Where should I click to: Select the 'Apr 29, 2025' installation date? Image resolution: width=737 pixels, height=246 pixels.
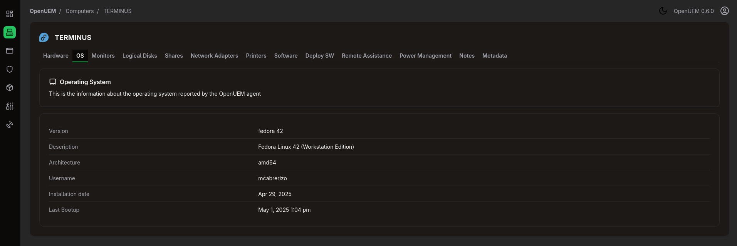[x=275, y=194]
